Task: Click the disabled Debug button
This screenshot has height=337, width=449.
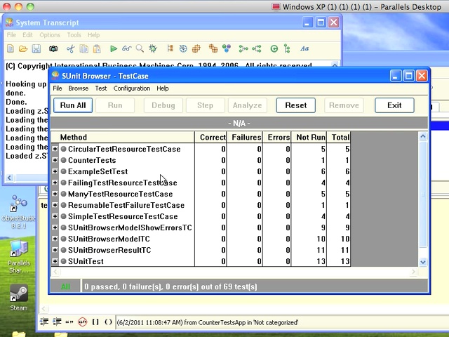Action: point(163,105)
